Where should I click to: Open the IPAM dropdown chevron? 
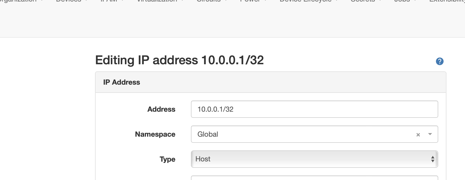[122, 1]
